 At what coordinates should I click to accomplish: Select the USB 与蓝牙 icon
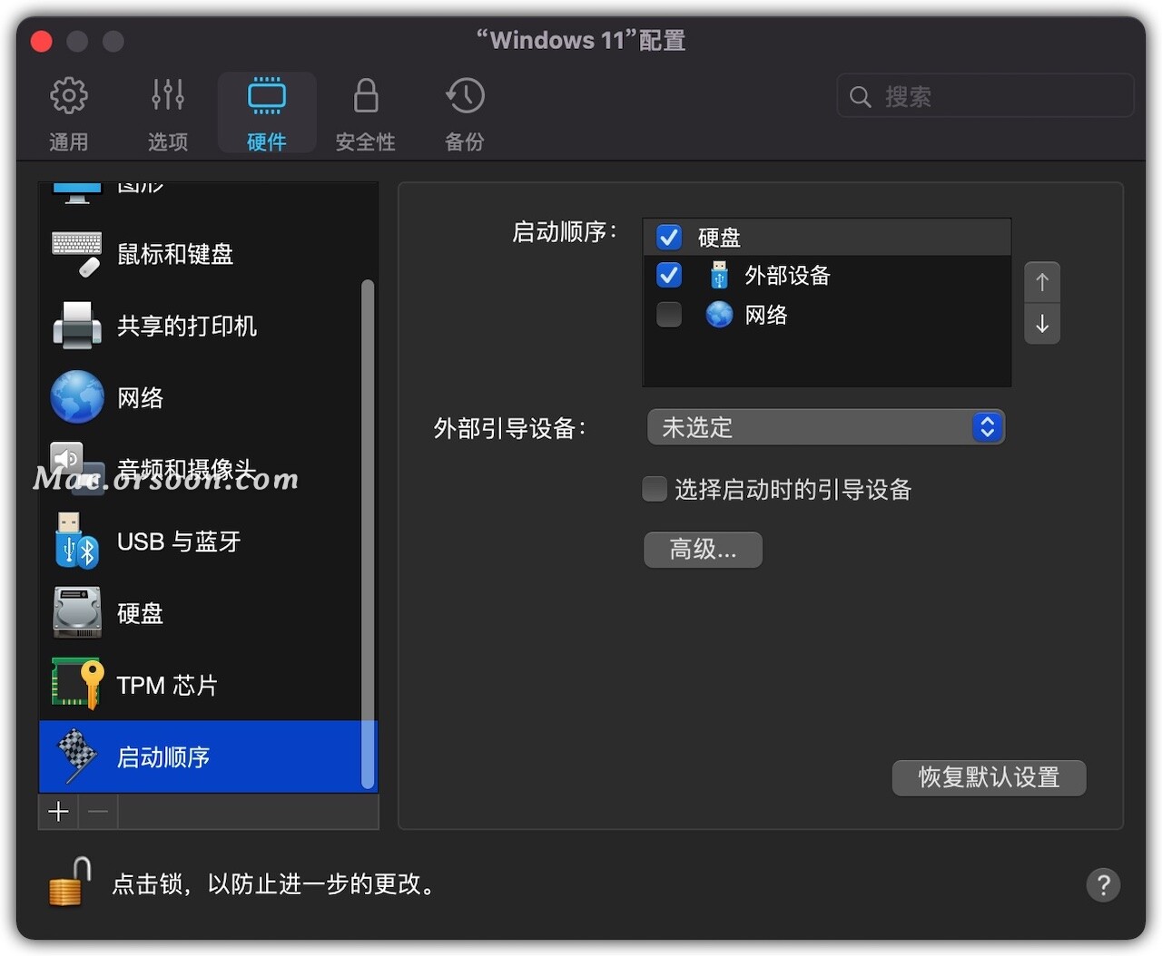coord(77,541)
